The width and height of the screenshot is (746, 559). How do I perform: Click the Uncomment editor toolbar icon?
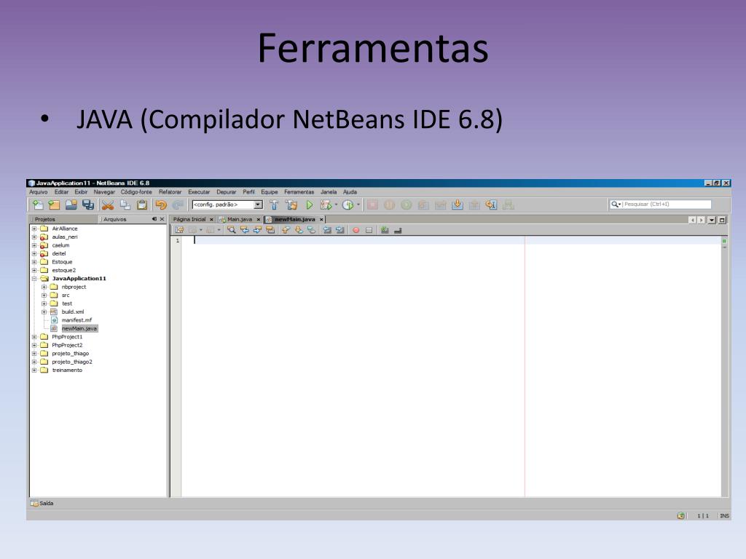click(398, 230)
